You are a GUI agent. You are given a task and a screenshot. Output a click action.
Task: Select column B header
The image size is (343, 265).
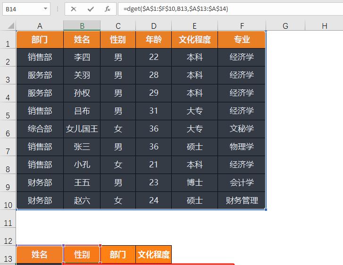click(x=82, y=25)
